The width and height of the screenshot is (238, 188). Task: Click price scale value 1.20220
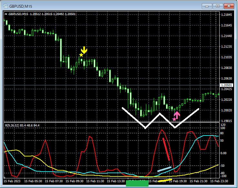coord(227,99)
